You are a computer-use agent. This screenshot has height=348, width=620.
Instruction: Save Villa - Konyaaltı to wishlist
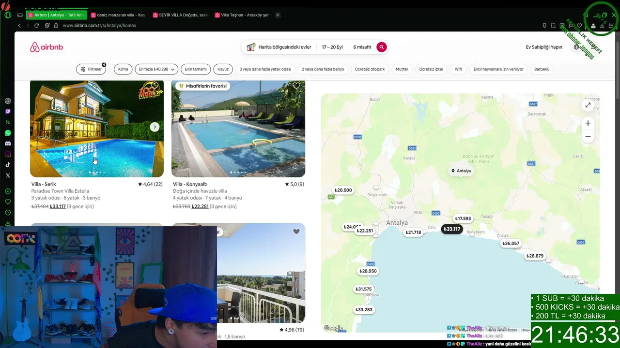coord(296,86)
